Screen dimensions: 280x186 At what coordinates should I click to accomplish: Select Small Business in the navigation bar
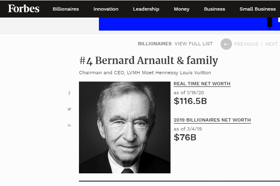click(258, 9)
